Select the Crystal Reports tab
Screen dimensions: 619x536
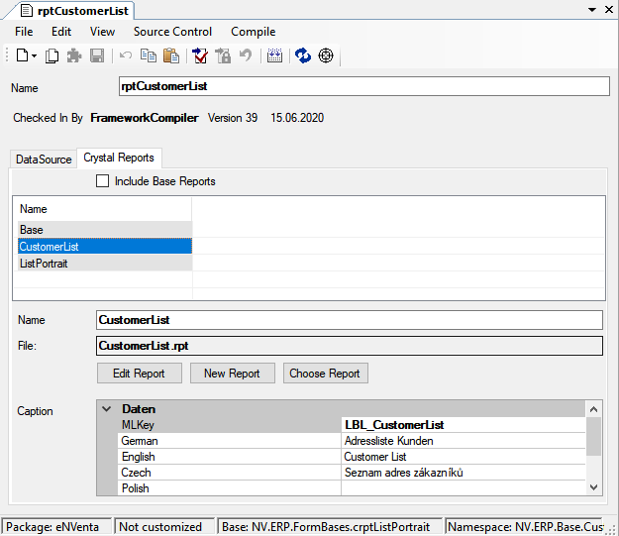pyautogui.click(x=119, y=158)
